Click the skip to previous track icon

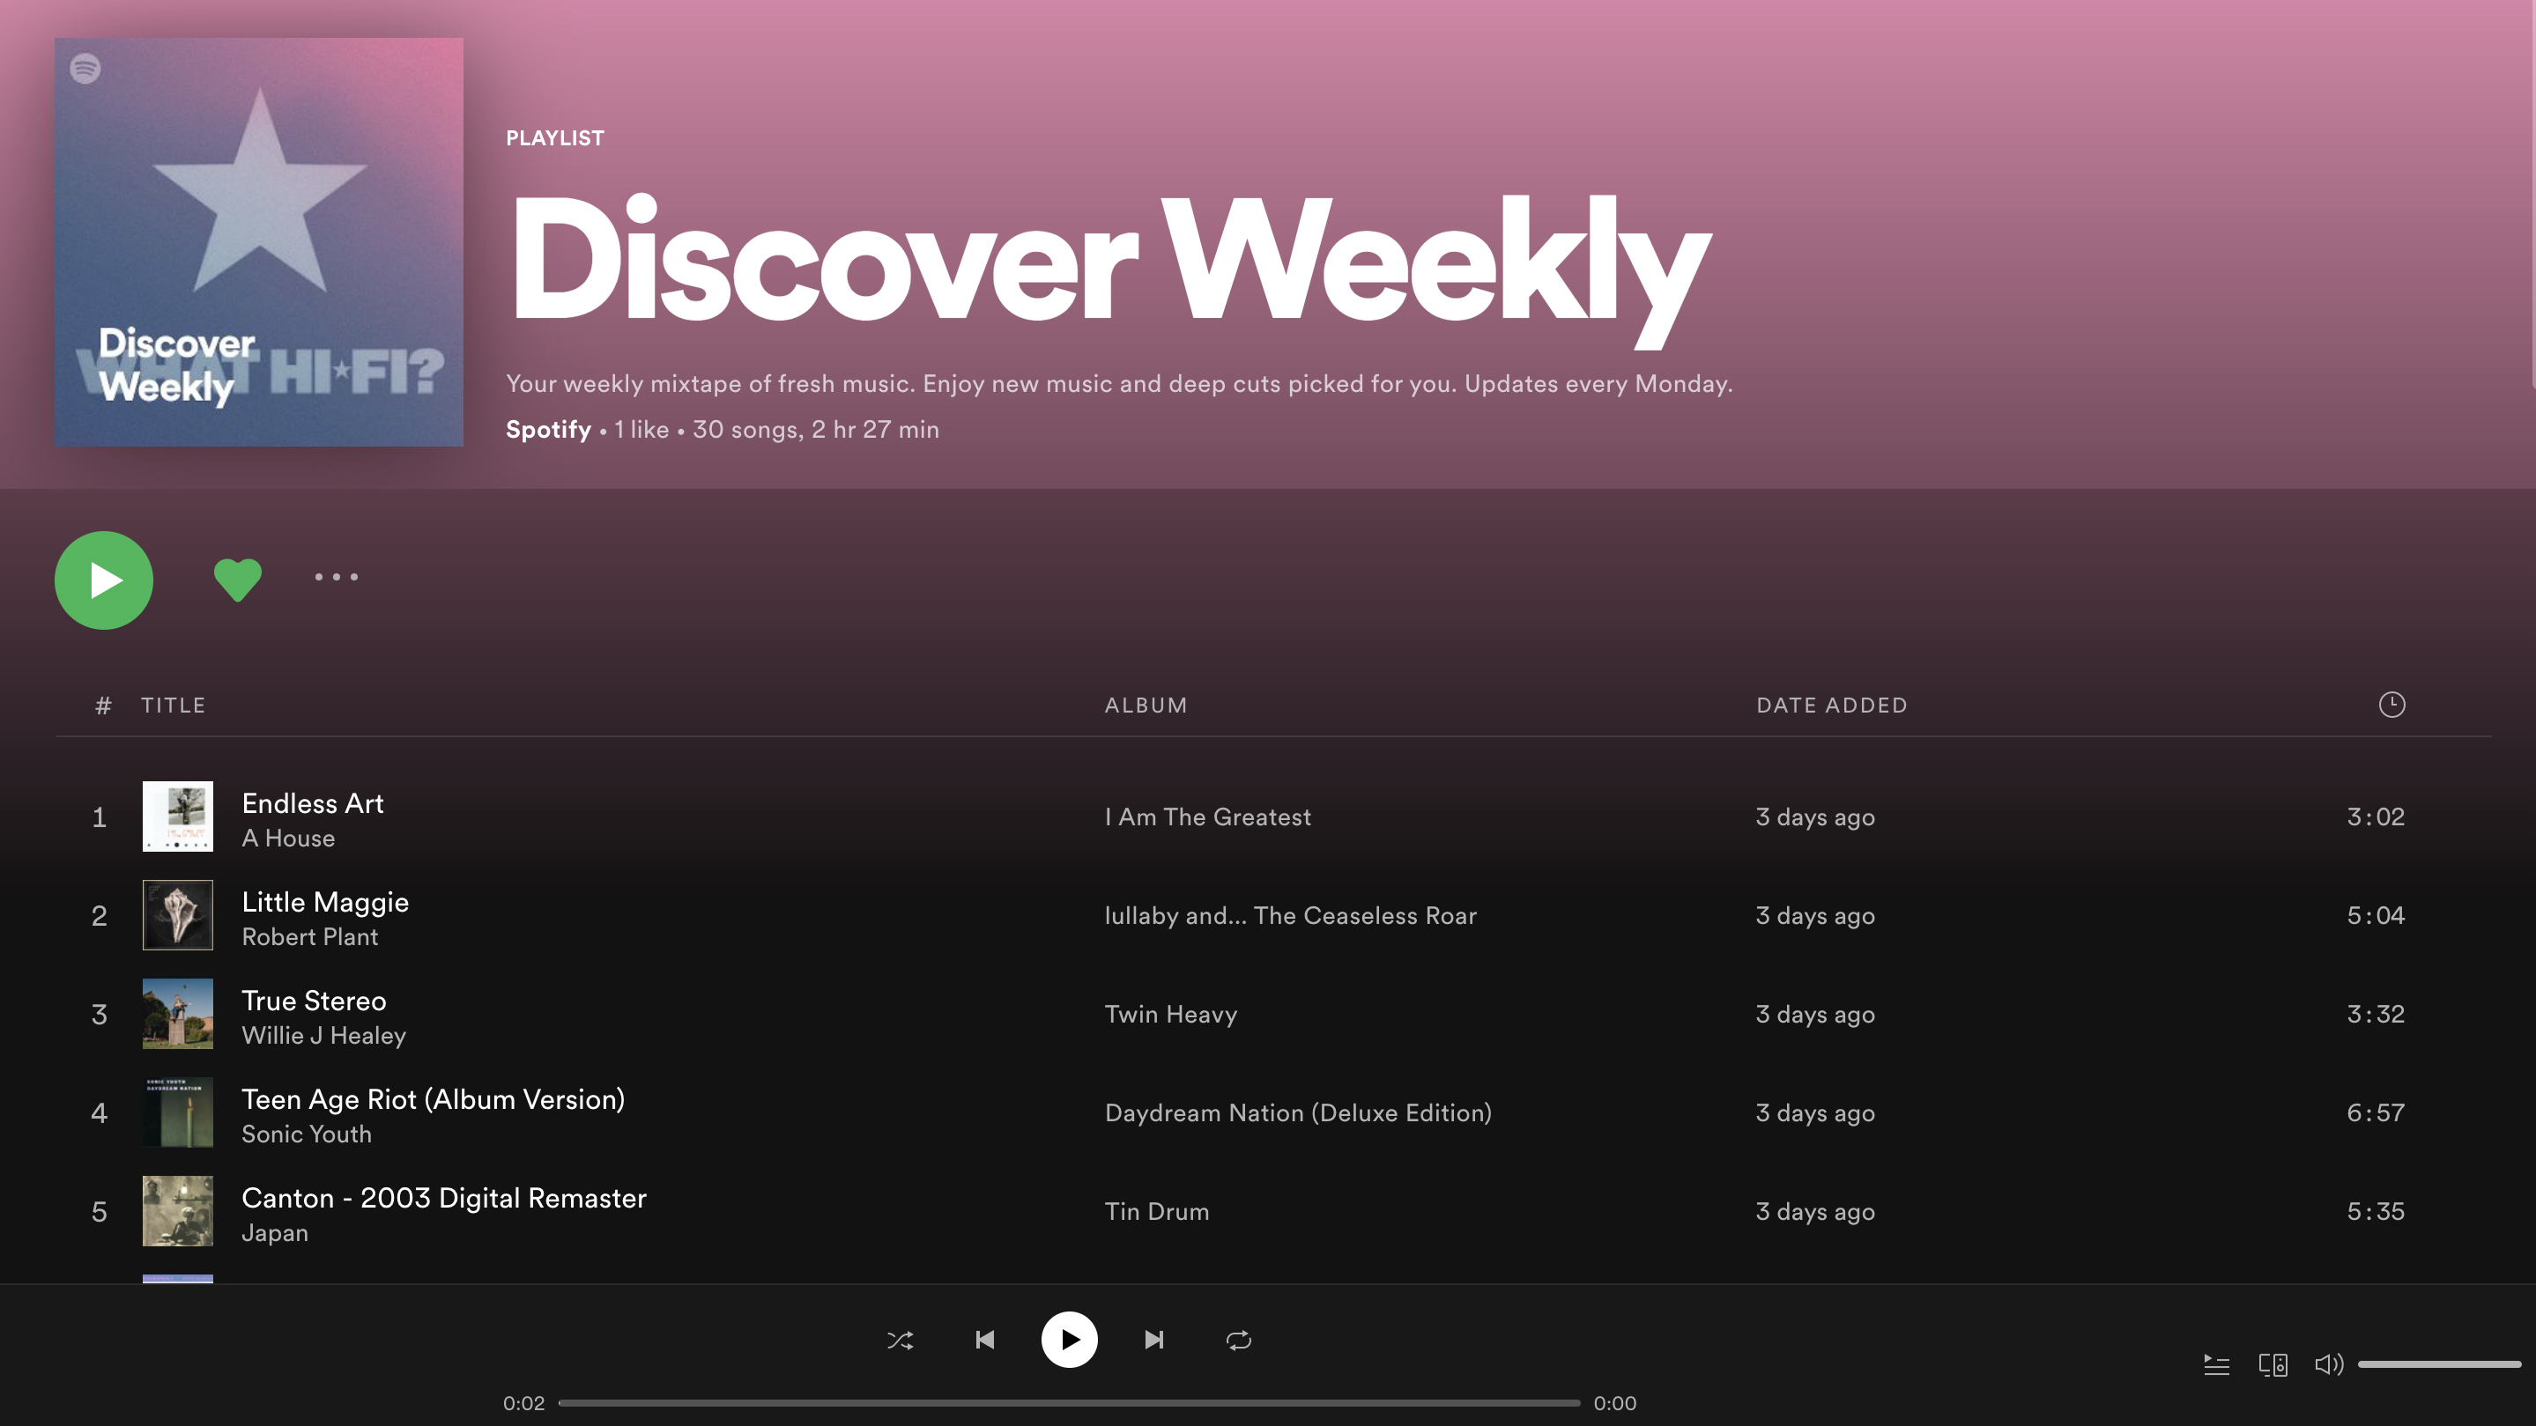[984, 1339]
